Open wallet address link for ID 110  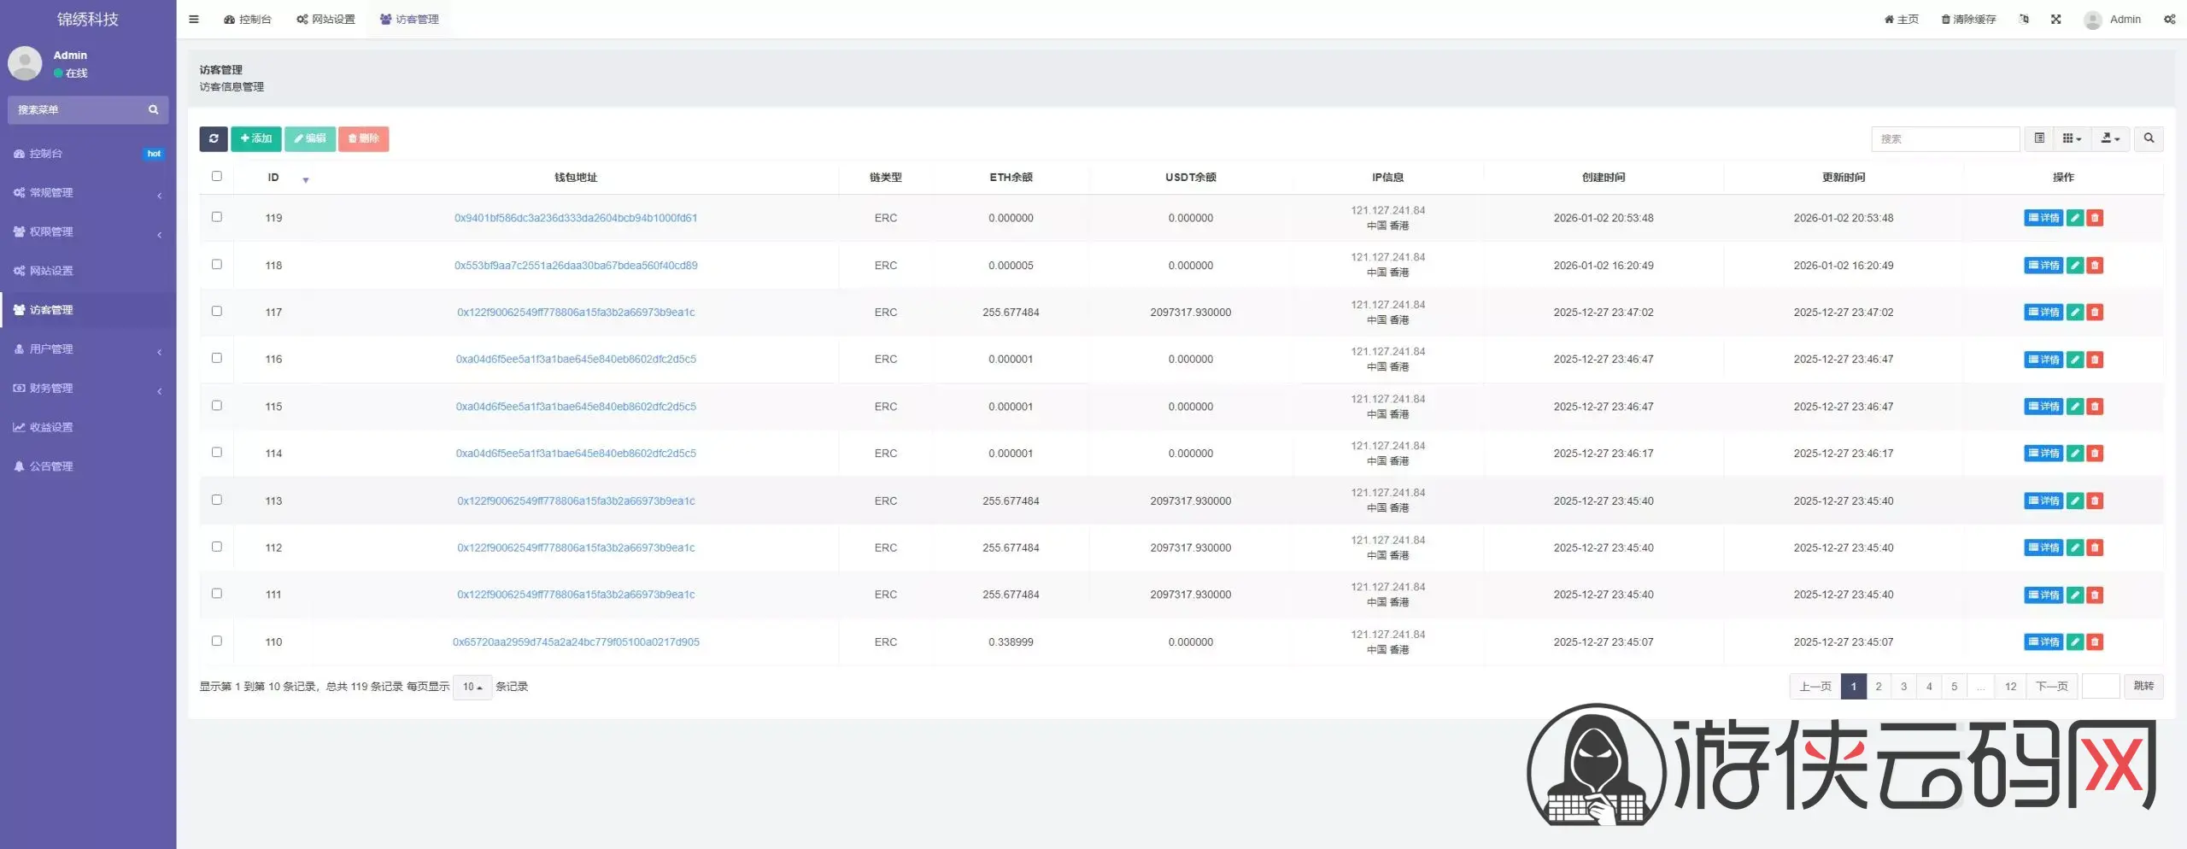(576, 642)
